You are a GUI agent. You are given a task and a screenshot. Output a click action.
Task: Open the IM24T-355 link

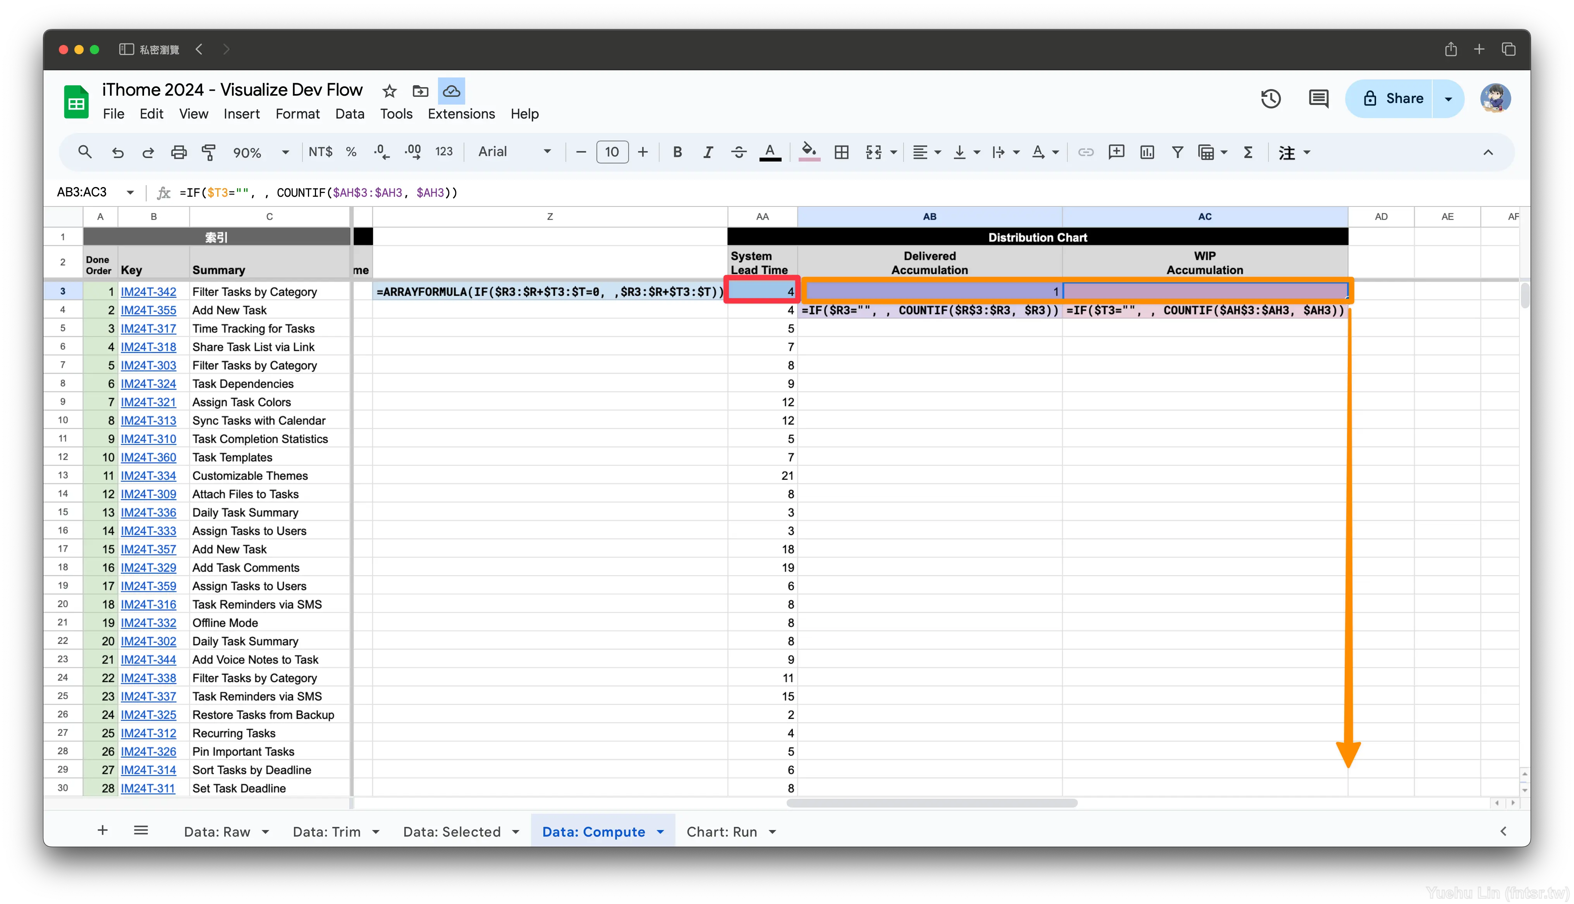tap(148, 310)
